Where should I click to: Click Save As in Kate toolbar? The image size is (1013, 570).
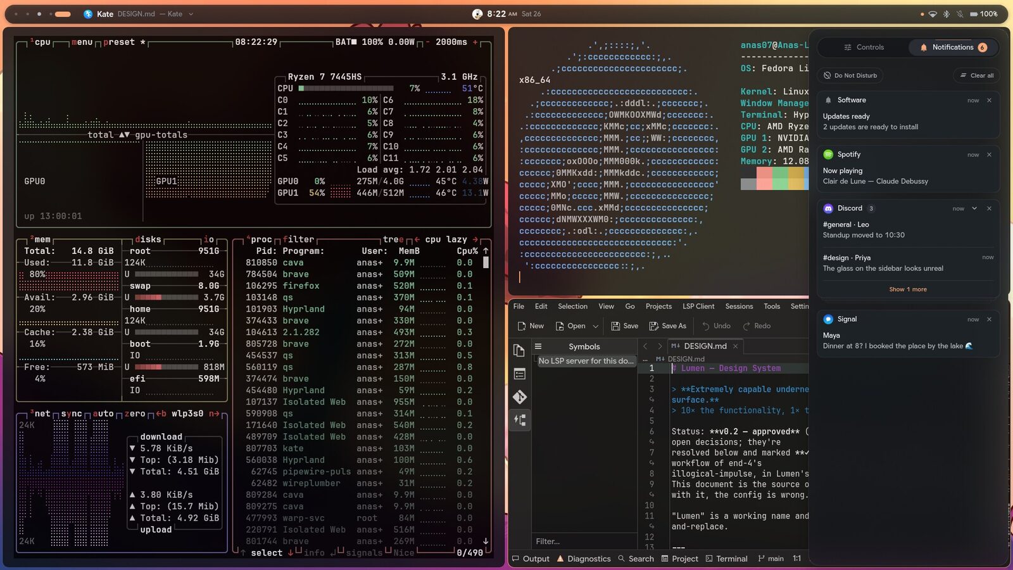pyautogui.click(x=667, y=326)
